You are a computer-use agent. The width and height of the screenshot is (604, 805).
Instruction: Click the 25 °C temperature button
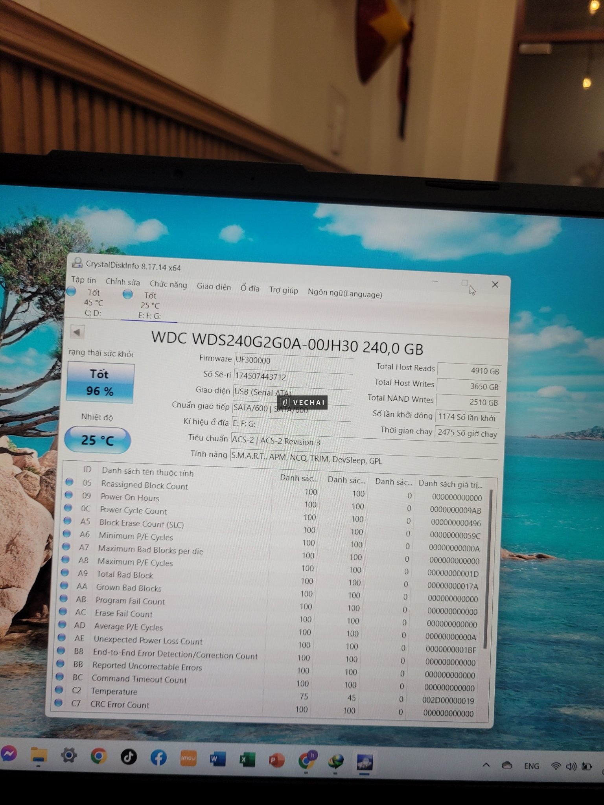pyautogui.click(x=98, y=440)
